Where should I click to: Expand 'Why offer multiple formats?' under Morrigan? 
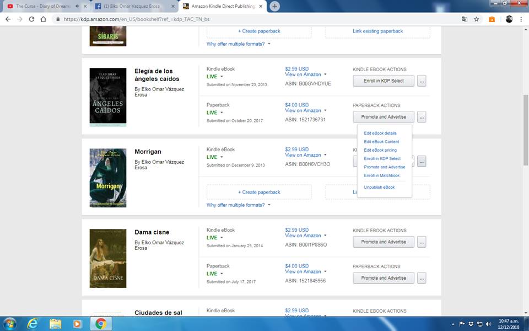(x=239, y=205)
